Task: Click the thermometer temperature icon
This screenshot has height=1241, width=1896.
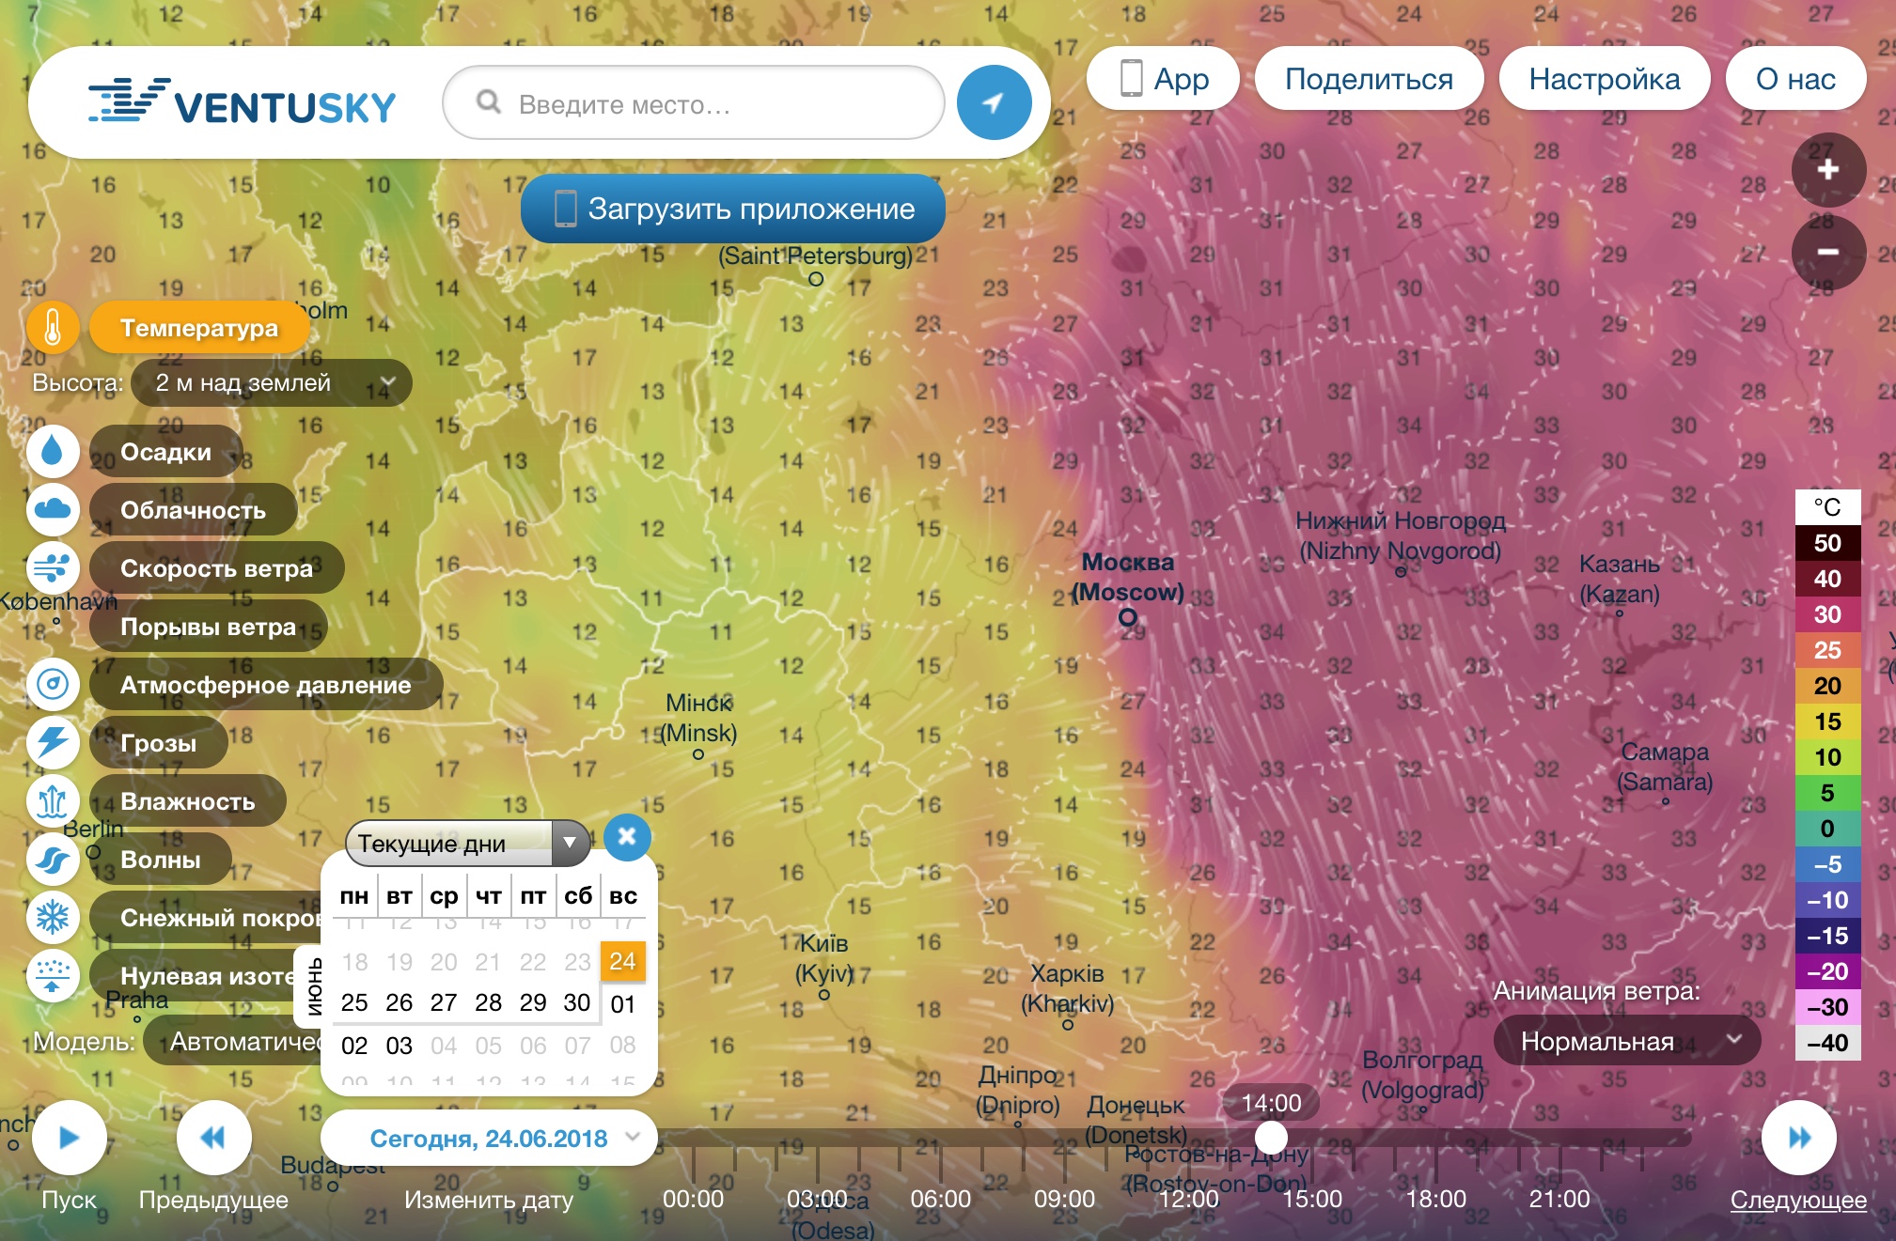Action: click(53, 328)
